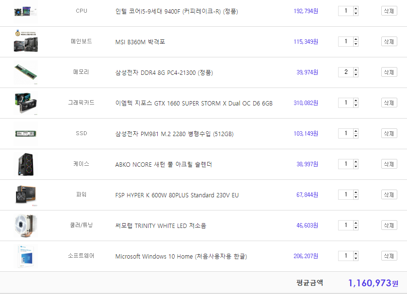Screen dimensions: 407x297
Task: Increase quantity of the CPU item
Action: click(x=356, y=8)
